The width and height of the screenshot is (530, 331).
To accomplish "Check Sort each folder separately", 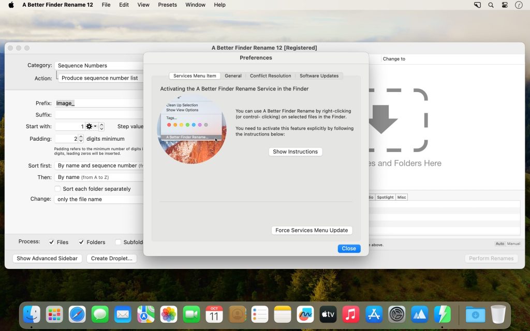I will click(57, 189).
